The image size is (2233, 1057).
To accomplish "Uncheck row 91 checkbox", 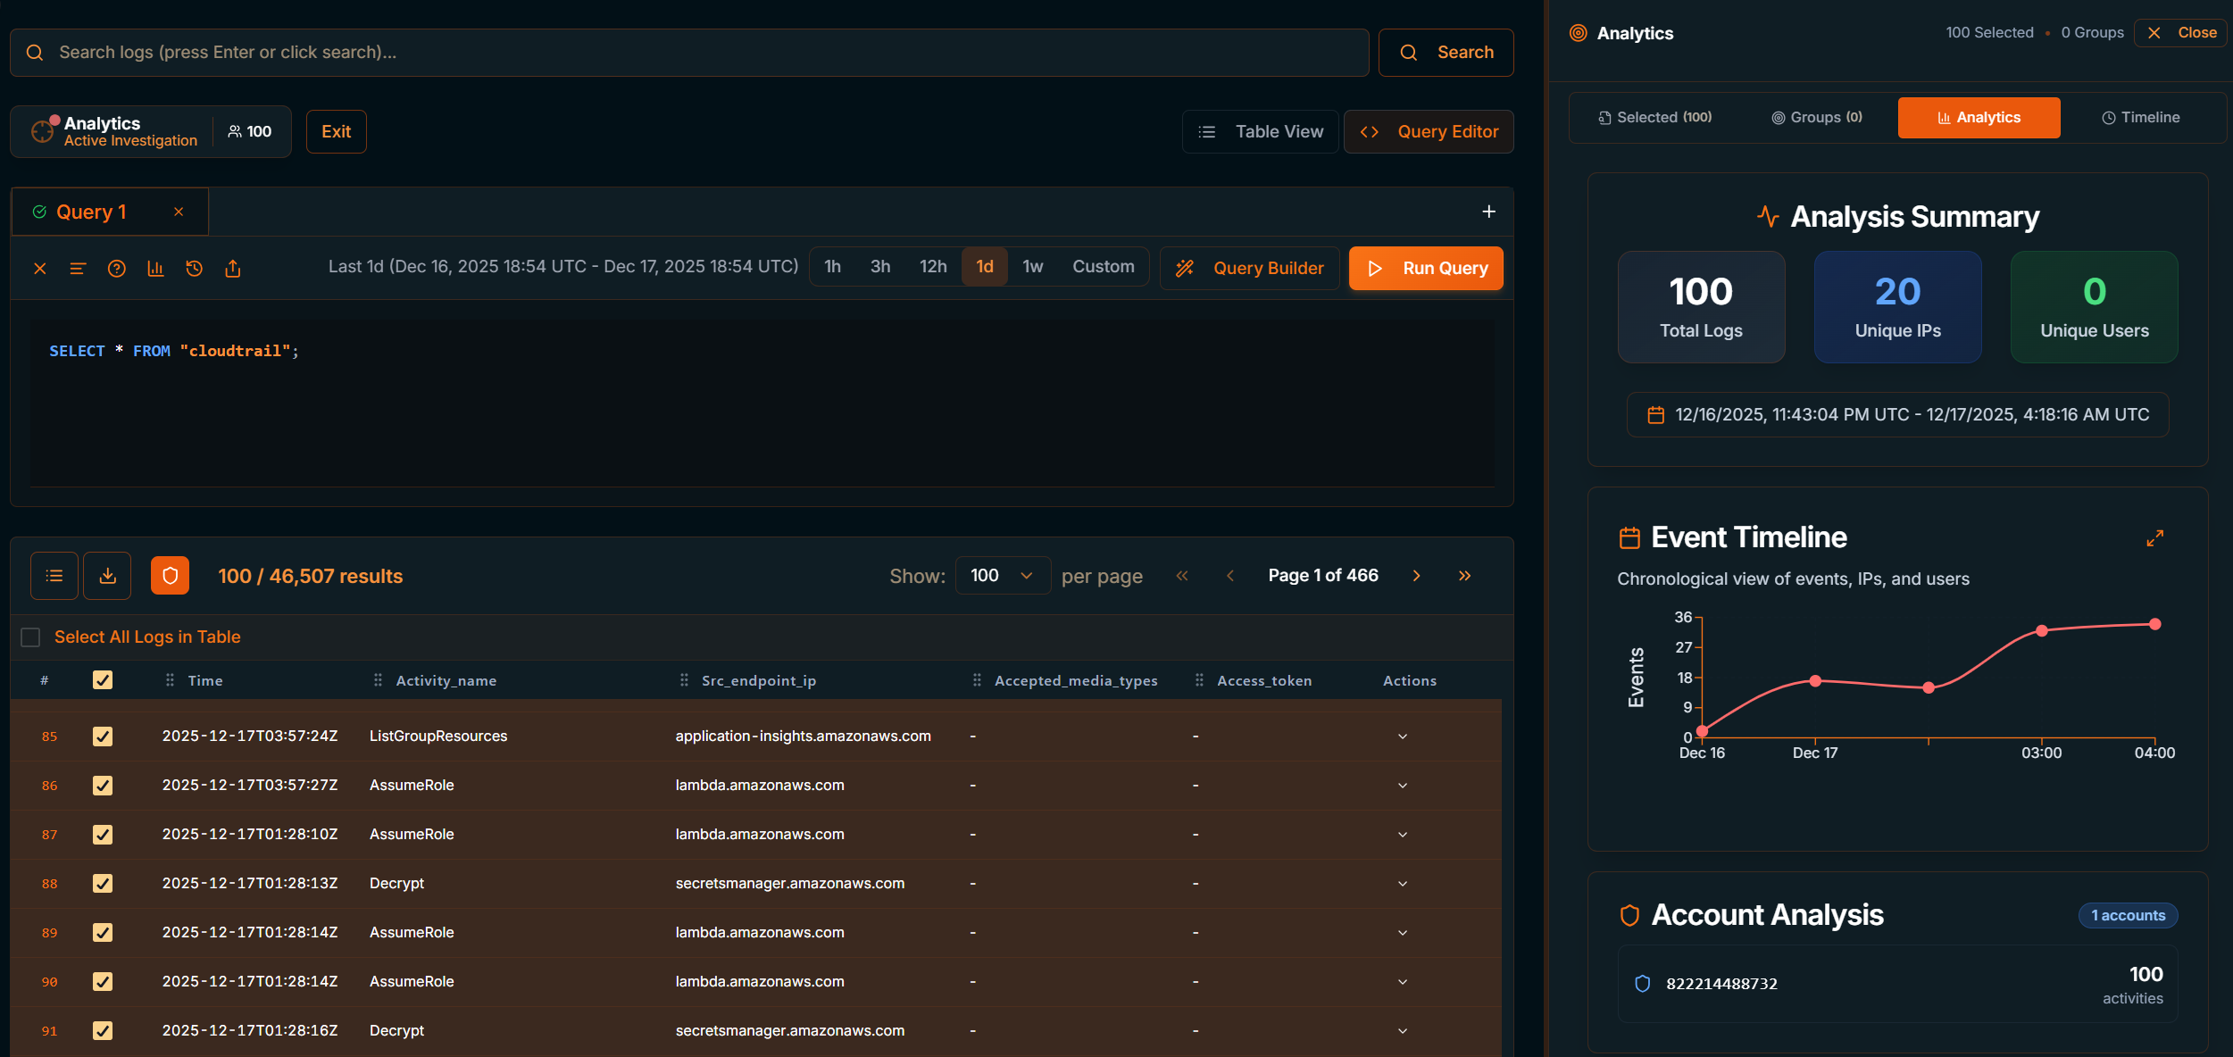I will (x=103, y=1031).
